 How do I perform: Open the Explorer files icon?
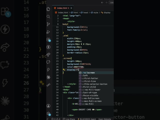[48, 9]
